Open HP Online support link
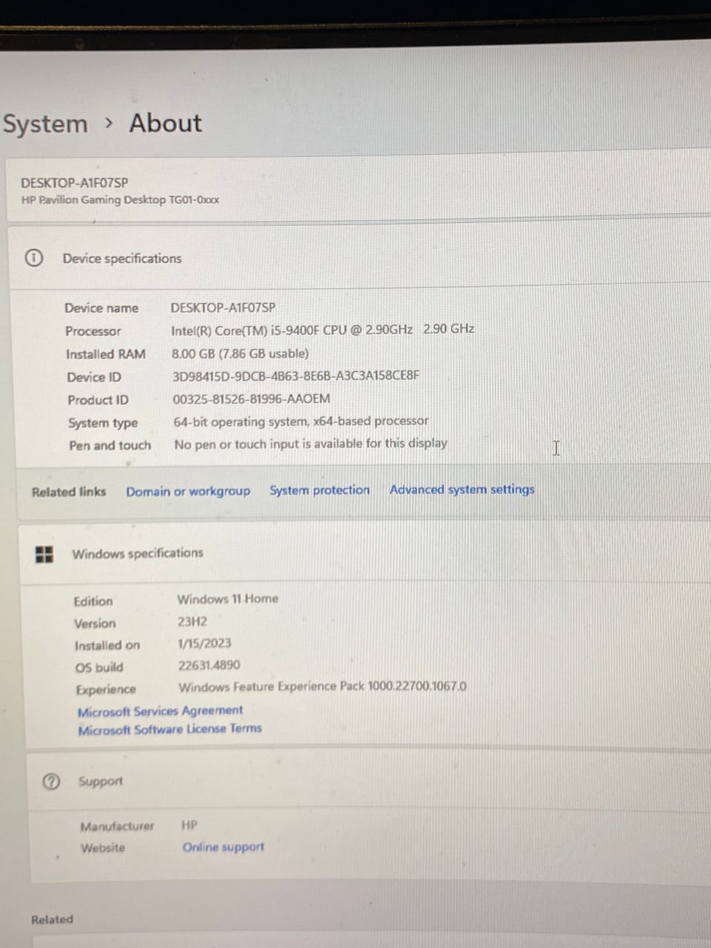 pos(223,847)
